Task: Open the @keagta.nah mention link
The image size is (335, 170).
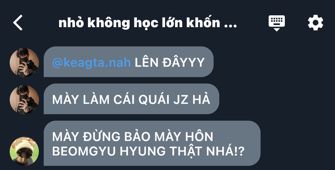Action: (x=91, y=63)
